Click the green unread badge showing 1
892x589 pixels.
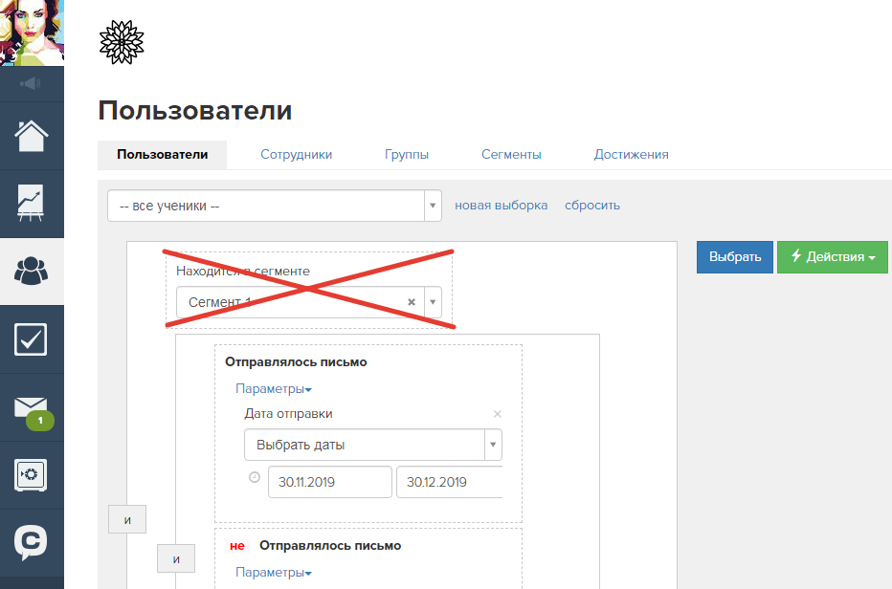(x=40, y=421)
